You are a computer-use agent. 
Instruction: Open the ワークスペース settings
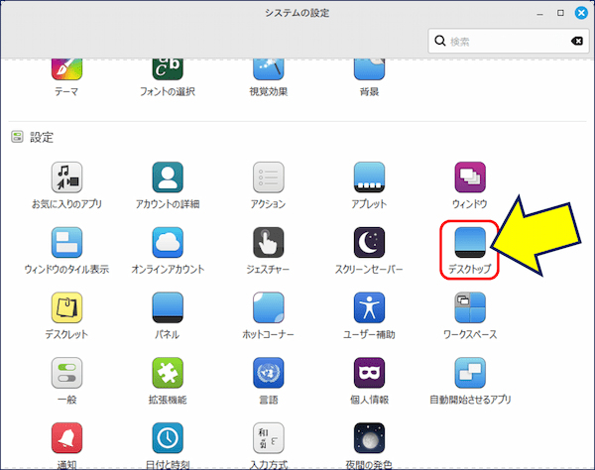(x=470, y=309)
